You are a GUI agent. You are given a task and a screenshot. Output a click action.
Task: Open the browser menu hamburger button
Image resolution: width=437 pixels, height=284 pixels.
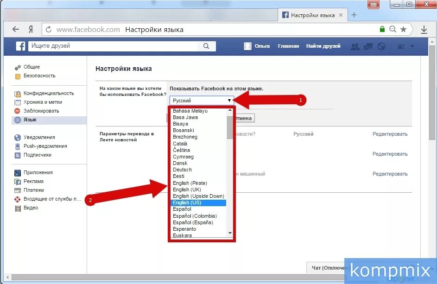[374, 5]
